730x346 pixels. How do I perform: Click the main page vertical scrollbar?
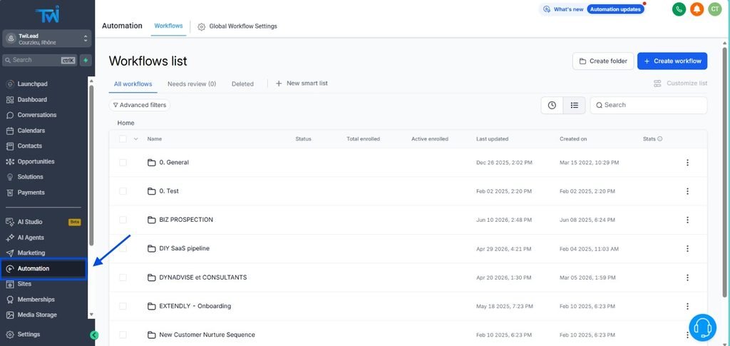click(x=724, y=171)
